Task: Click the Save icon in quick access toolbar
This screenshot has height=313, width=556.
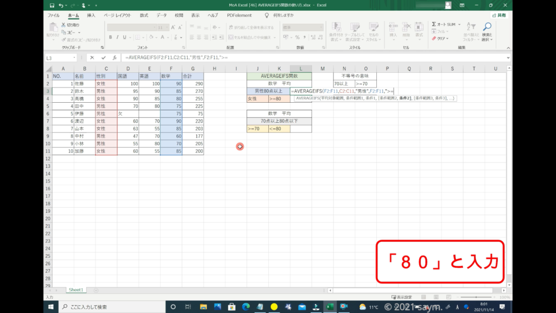Action: pyautogui.click(x=52, y=5)
